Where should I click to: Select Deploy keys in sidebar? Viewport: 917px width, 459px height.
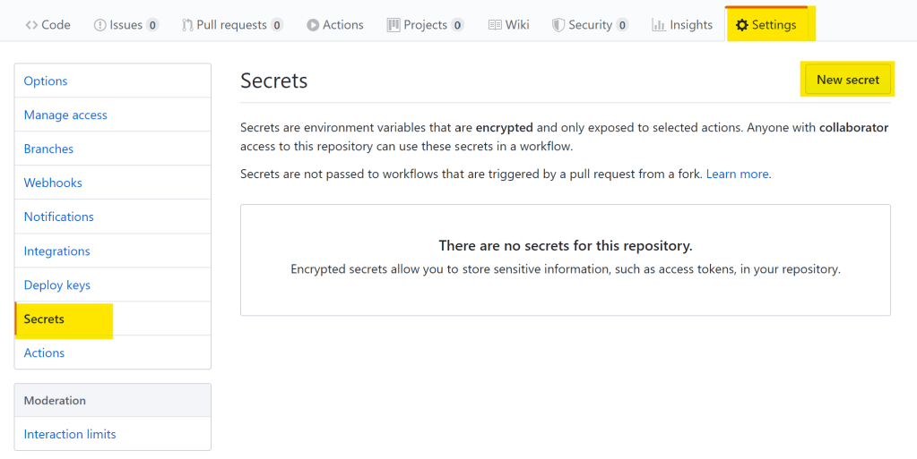(56, 285)
